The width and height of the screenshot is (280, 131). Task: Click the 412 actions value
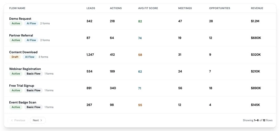tap(112, 55)
